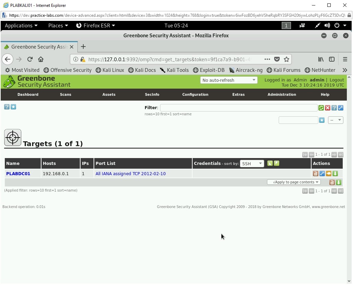Edit PLABDC01 target with the wrench icon
This screenshot has height=285, width=353.
pyautogui.click(x=322, y=174)
